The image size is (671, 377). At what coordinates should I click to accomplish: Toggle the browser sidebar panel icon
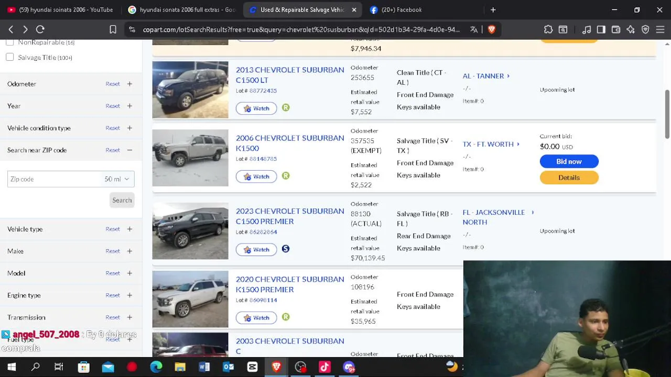(601, 30)
